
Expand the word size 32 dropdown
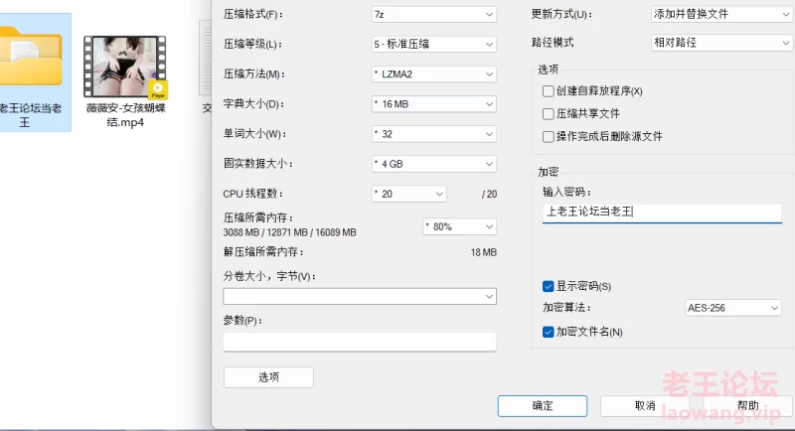(x=434, y=134)
